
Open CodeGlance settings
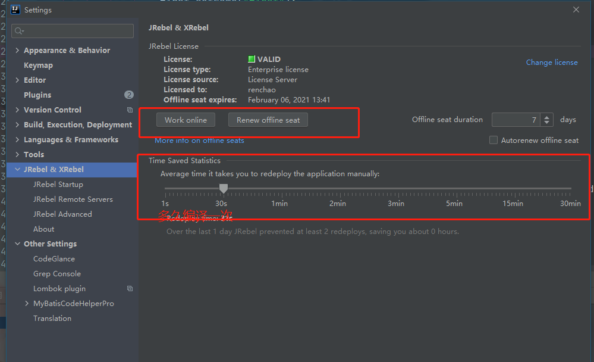[54, 259]
